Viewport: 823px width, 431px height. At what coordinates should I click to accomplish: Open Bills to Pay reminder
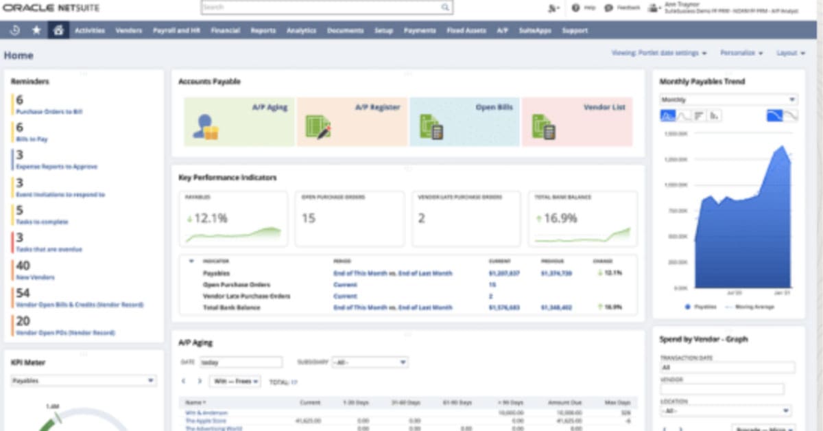click(32, 139)
